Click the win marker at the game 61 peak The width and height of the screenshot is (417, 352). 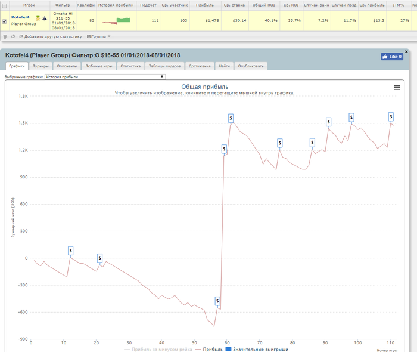231,118
